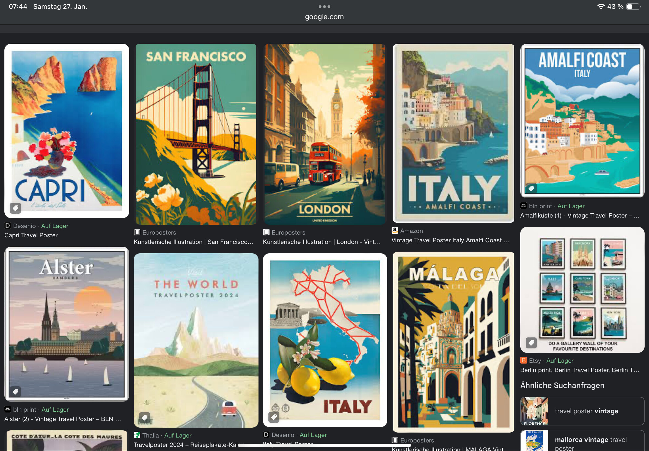
Task: Tap the Wi-Fi status icon
Action: [x=601, y=7]
